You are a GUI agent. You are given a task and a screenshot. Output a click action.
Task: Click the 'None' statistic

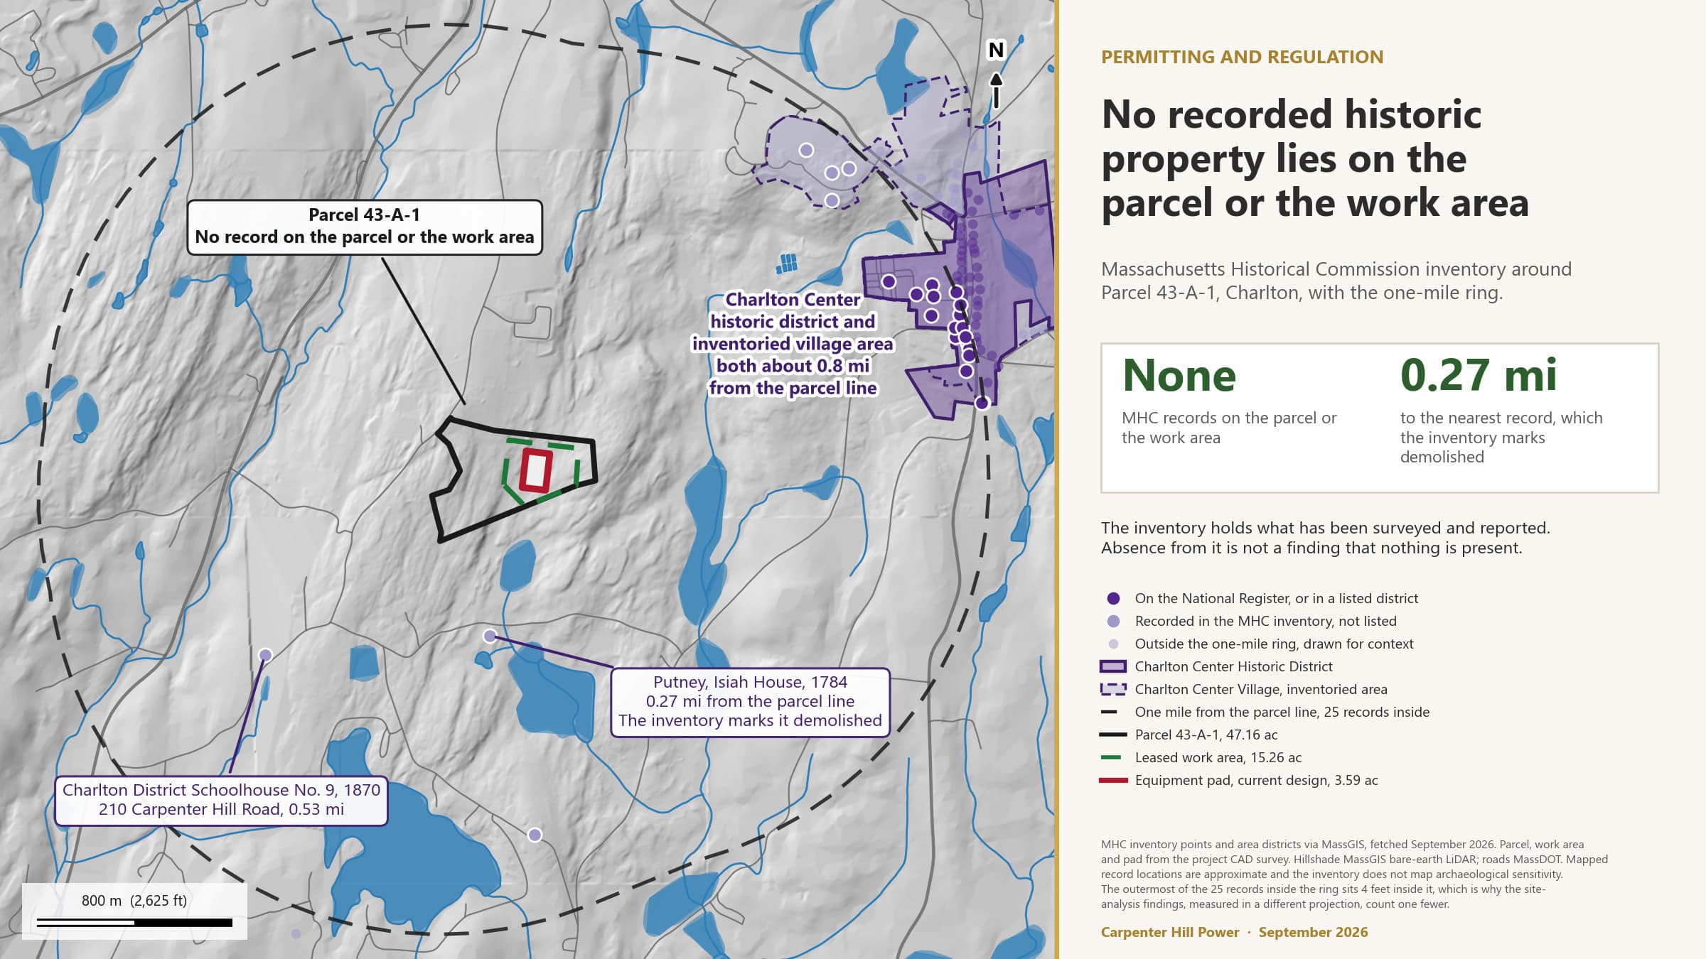[1179, 375]
